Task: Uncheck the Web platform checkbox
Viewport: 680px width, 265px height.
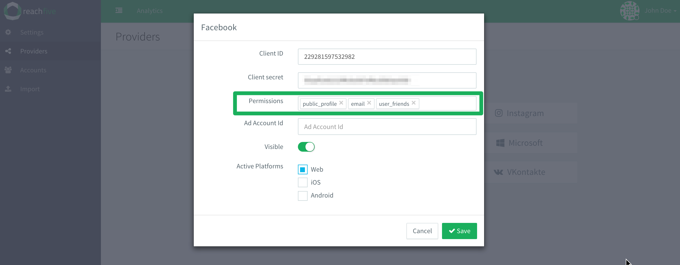Action: tap(302, 169)
